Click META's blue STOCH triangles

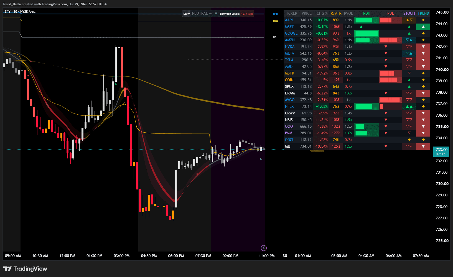[x=409, y=53]
